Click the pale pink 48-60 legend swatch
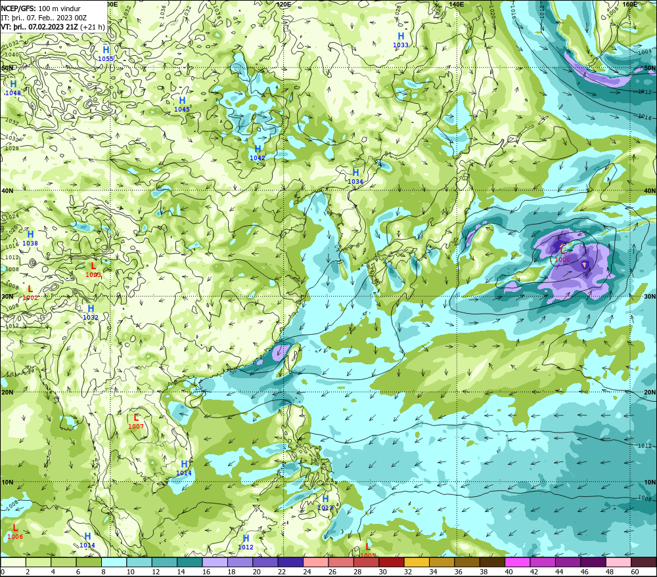 618,562
